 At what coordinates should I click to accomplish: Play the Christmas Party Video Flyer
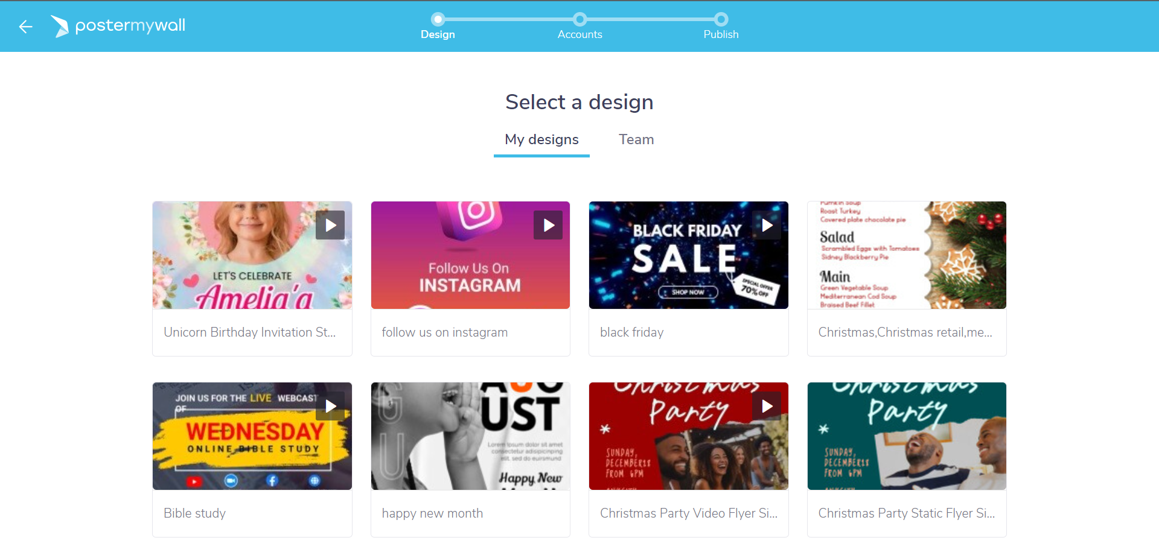point(767,406)
